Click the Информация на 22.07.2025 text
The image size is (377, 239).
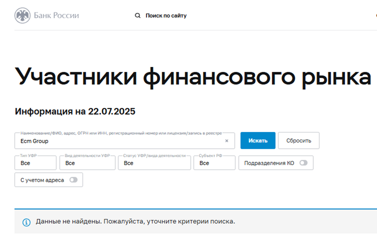[x=75, y=111]
